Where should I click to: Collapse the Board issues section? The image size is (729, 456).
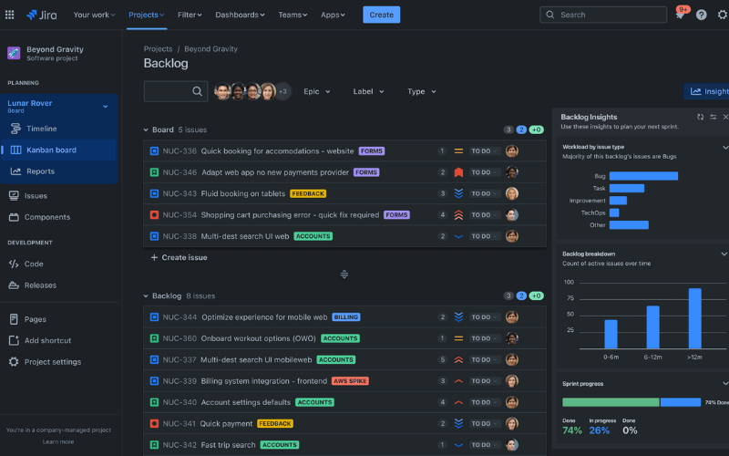pos(146,130)
